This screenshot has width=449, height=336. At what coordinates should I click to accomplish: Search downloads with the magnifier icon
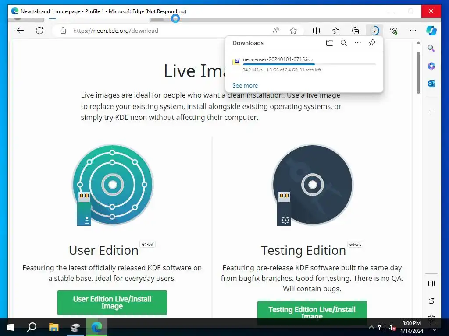344,43
